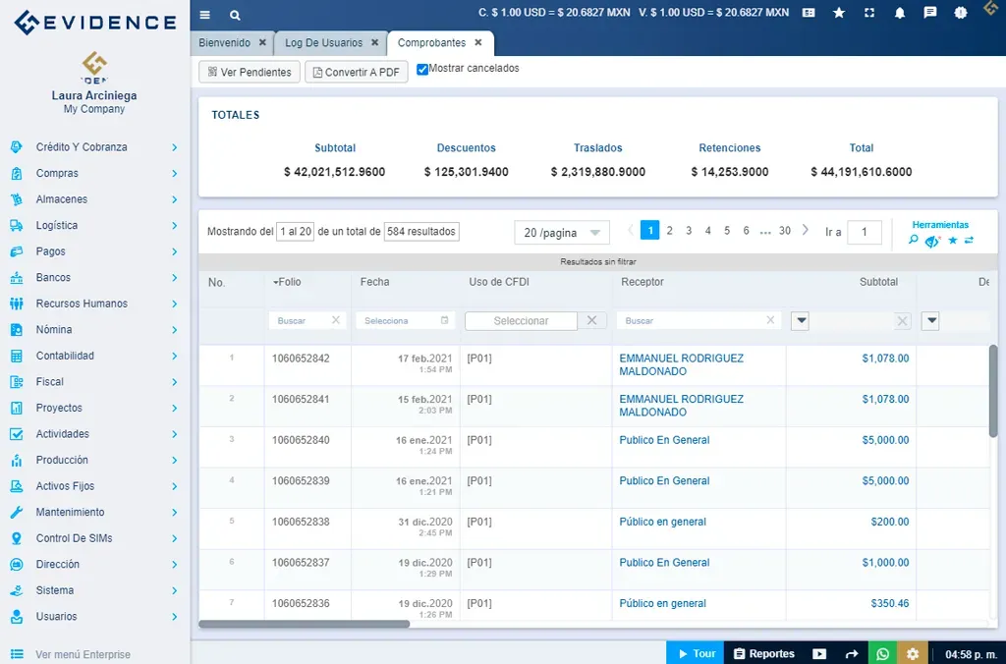Click the chat messages icon in top bar
Image resolution: width=1006 pixels, height=664 pixels.
click(x=930, y=12)
